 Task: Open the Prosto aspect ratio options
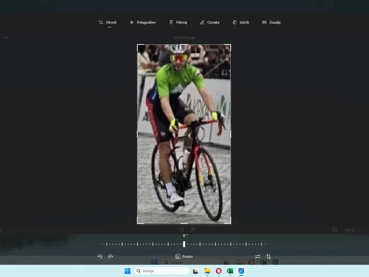click(184, 257)
